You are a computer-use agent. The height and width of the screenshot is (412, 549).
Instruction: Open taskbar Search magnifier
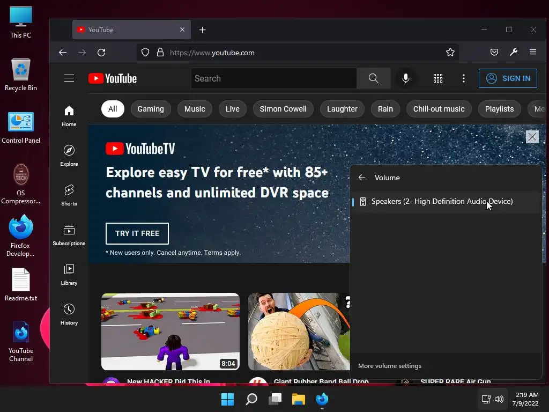tap(251, 399)
